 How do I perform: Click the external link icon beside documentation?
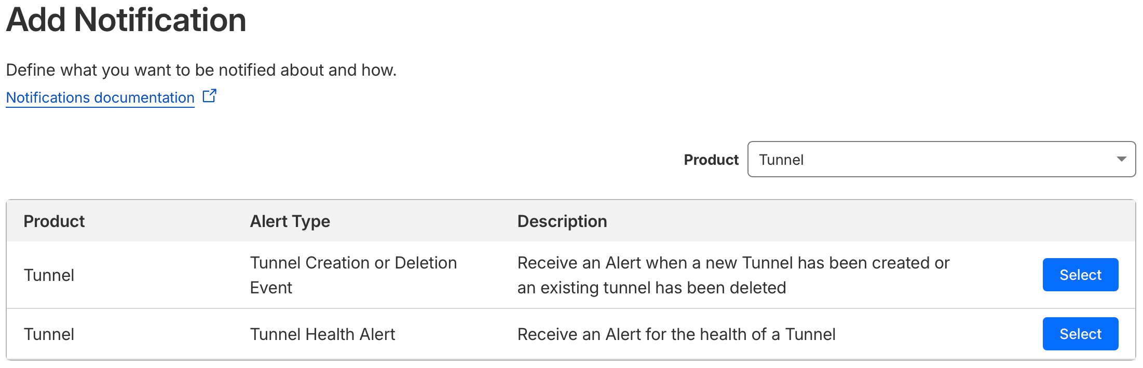tap(209, 96)
